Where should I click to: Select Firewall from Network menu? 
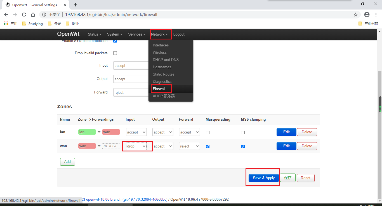[x=171, y=89]
